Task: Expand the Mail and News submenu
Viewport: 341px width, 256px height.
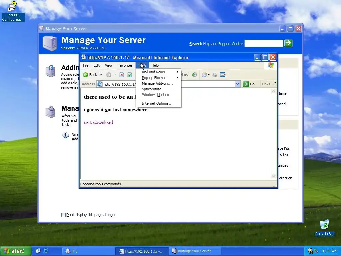Action: [x=158, y=72]
